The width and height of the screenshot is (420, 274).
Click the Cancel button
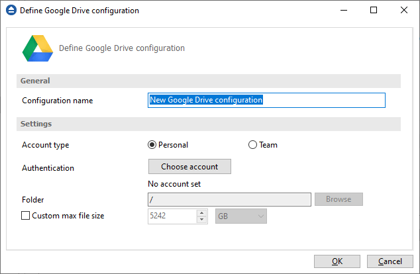(390, 261)
